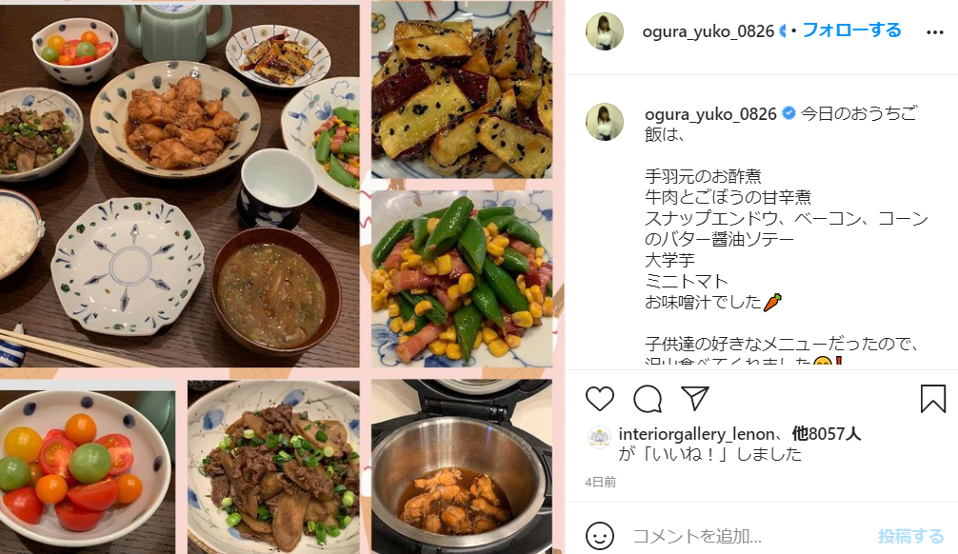This screenshot has width=958, height=554.
Task: Save post with bookmark icon
Action: click(x=933, y=398)
